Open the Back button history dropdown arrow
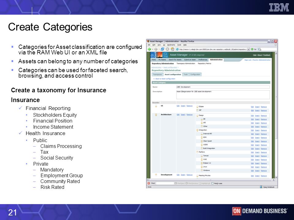Viewport: 294px width, 220px height. [x=153, y=49]
